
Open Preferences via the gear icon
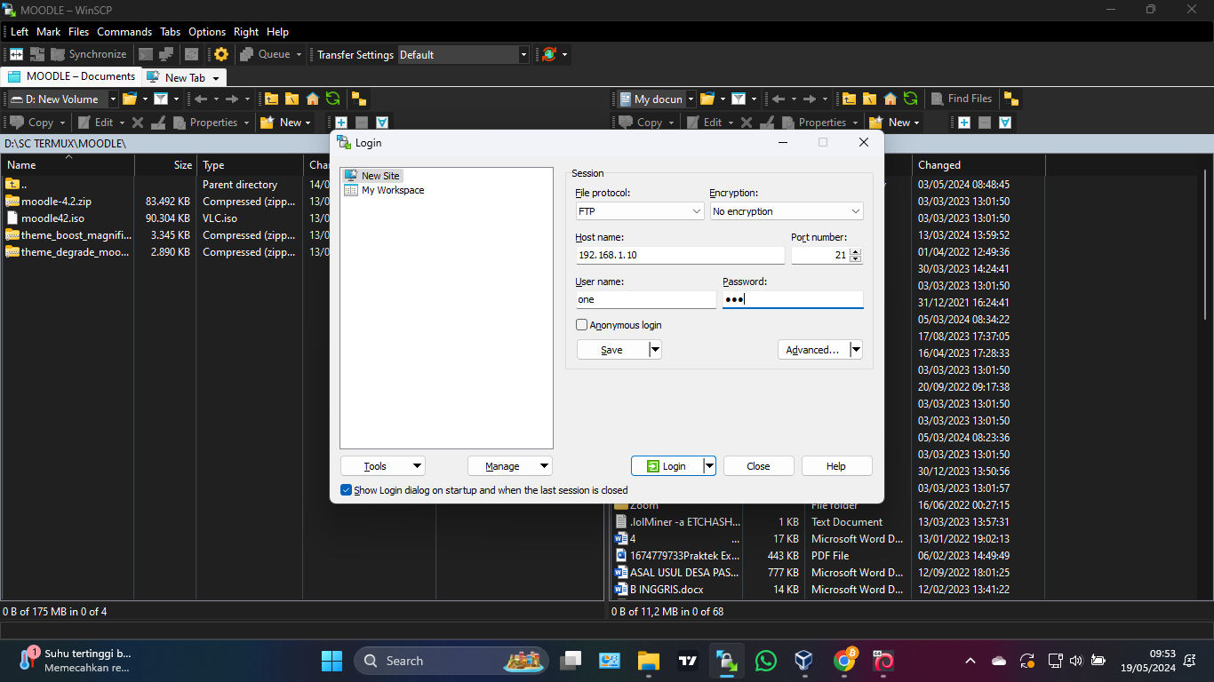(x=221, y=54)
